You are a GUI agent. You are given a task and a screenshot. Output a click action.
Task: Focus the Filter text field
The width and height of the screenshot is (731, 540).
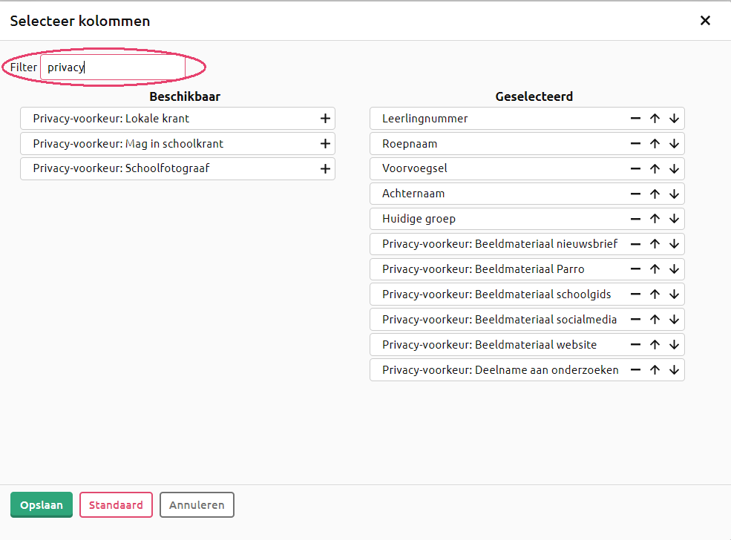tap(113, 67)
